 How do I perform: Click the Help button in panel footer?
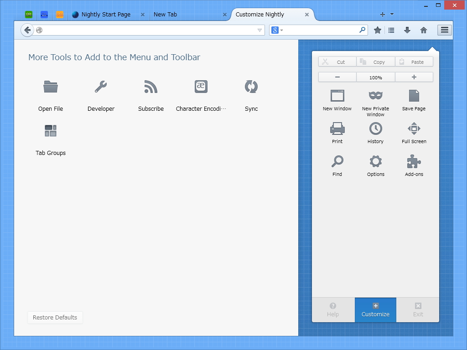(333, 310)
